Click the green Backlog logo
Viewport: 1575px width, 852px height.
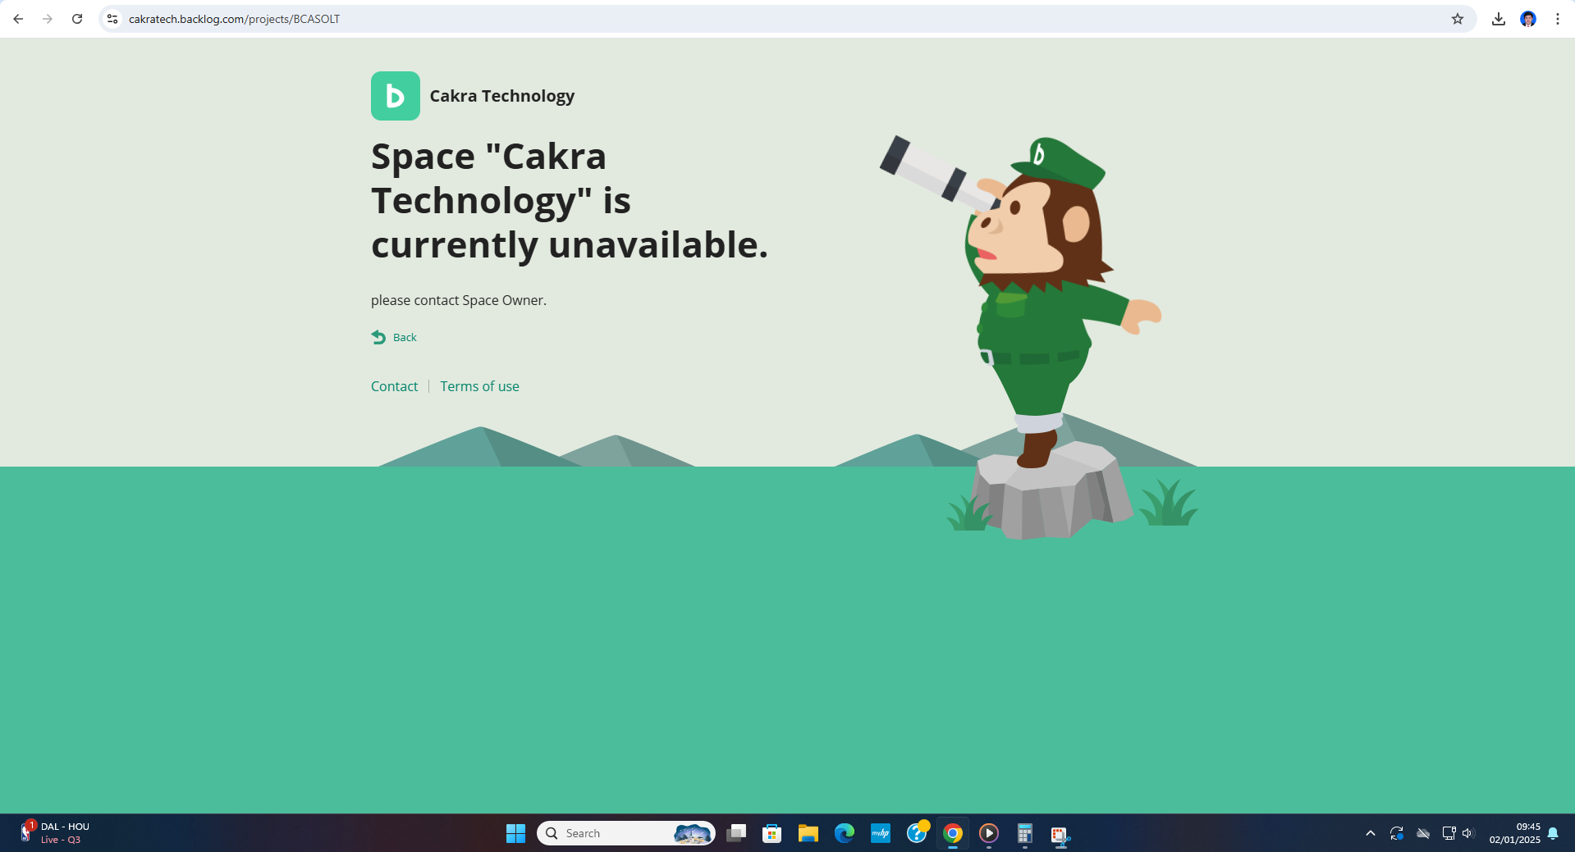point(396,96)
